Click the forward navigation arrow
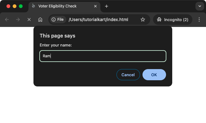 [x=18, y=20]
